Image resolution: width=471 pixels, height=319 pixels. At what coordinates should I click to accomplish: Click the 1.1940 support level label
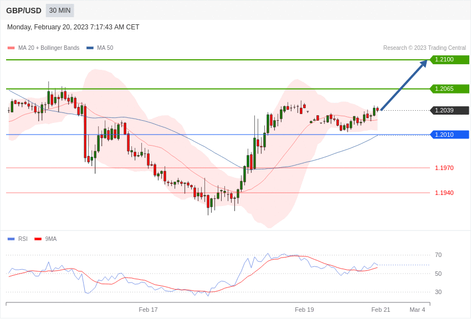click(444, 193)
